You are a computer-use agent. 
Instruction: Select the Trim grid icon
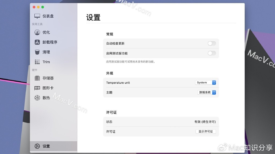37,62
